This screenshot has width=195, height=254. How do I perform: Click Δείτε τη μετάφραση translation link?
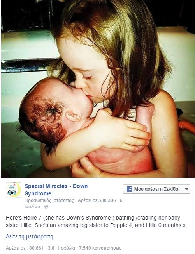click(30, 236)
